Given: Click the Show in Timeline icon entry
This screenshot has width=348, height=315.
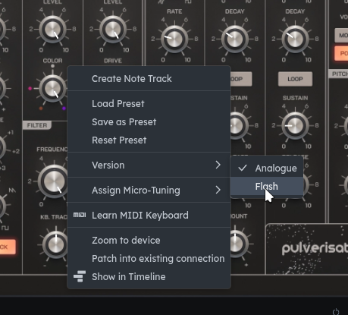Looking at the screenshot, I should (x=149, y=277).
